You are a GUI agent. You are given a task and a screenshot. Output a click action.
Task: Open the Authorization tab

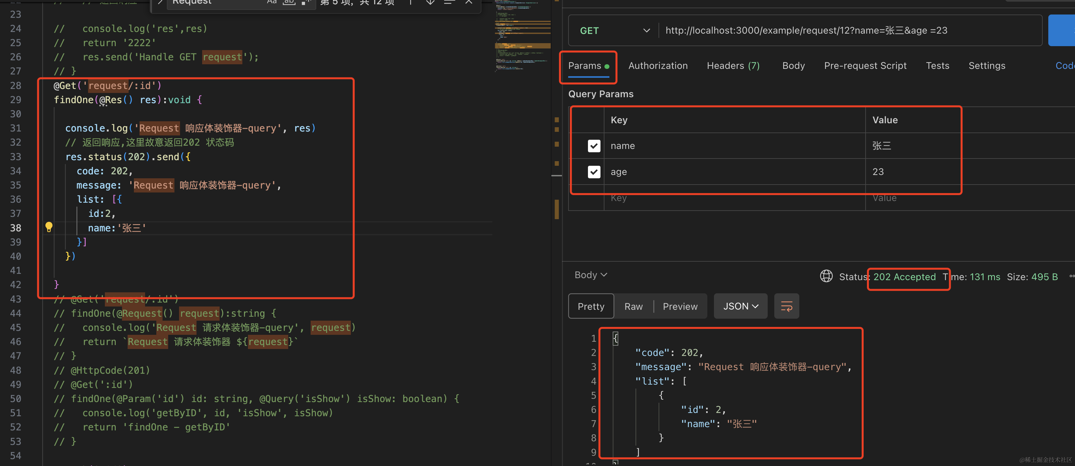point(658,66)
